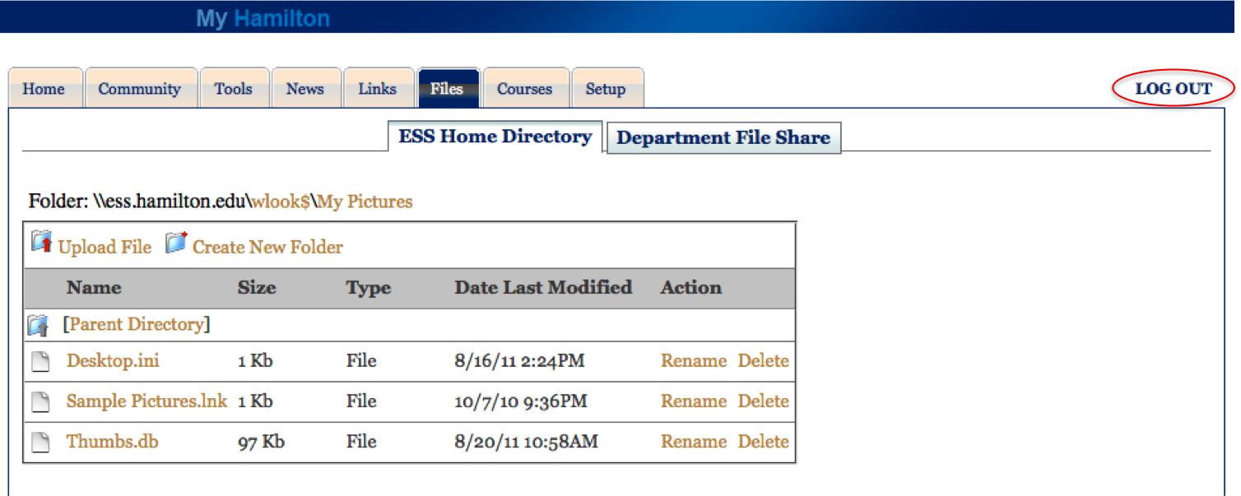This screenshot has height=496, width=1241.
Task: Log out using the LOG OUT link
Action: click(1174, 89)
